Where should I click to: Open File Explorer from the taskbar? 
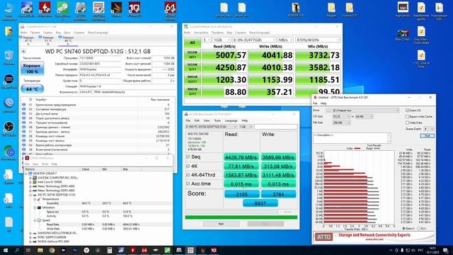(40, 250)
